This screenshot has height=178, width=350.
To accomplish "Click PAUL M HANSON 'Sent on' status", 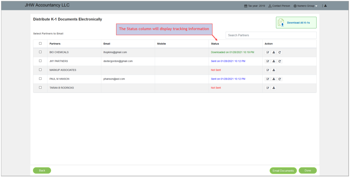I will [x=228, y=79].
